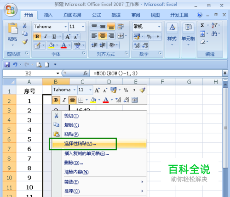230x197 pixels.
Task: Click the Merge and Center icon in mini toolbar
Action: click(x=134, y=100)
